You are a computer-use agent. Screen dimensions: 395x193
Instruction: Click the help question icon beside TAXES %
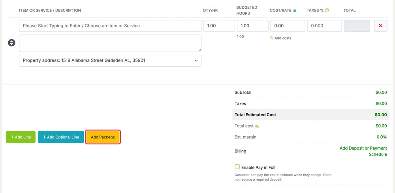pyautogui.click(x=327, y=10)
